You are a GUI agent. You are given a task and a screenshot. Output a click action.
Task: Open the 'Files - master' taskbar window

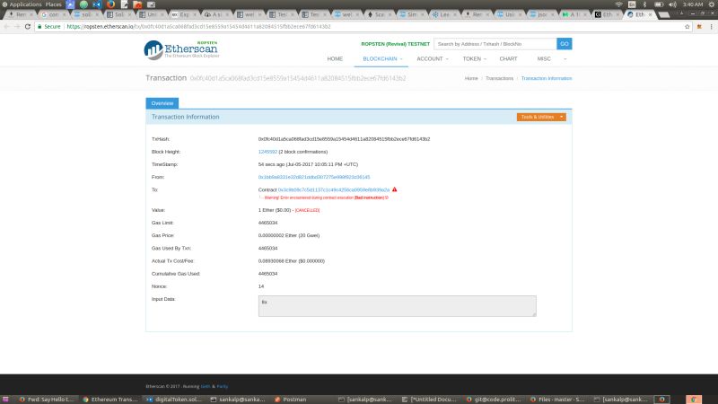coord(557,400)
